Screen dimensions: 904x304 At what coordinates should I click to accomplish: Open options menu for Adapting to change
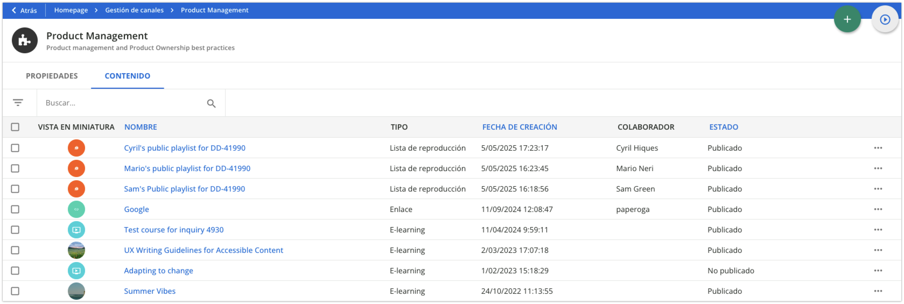pos(878,271)
